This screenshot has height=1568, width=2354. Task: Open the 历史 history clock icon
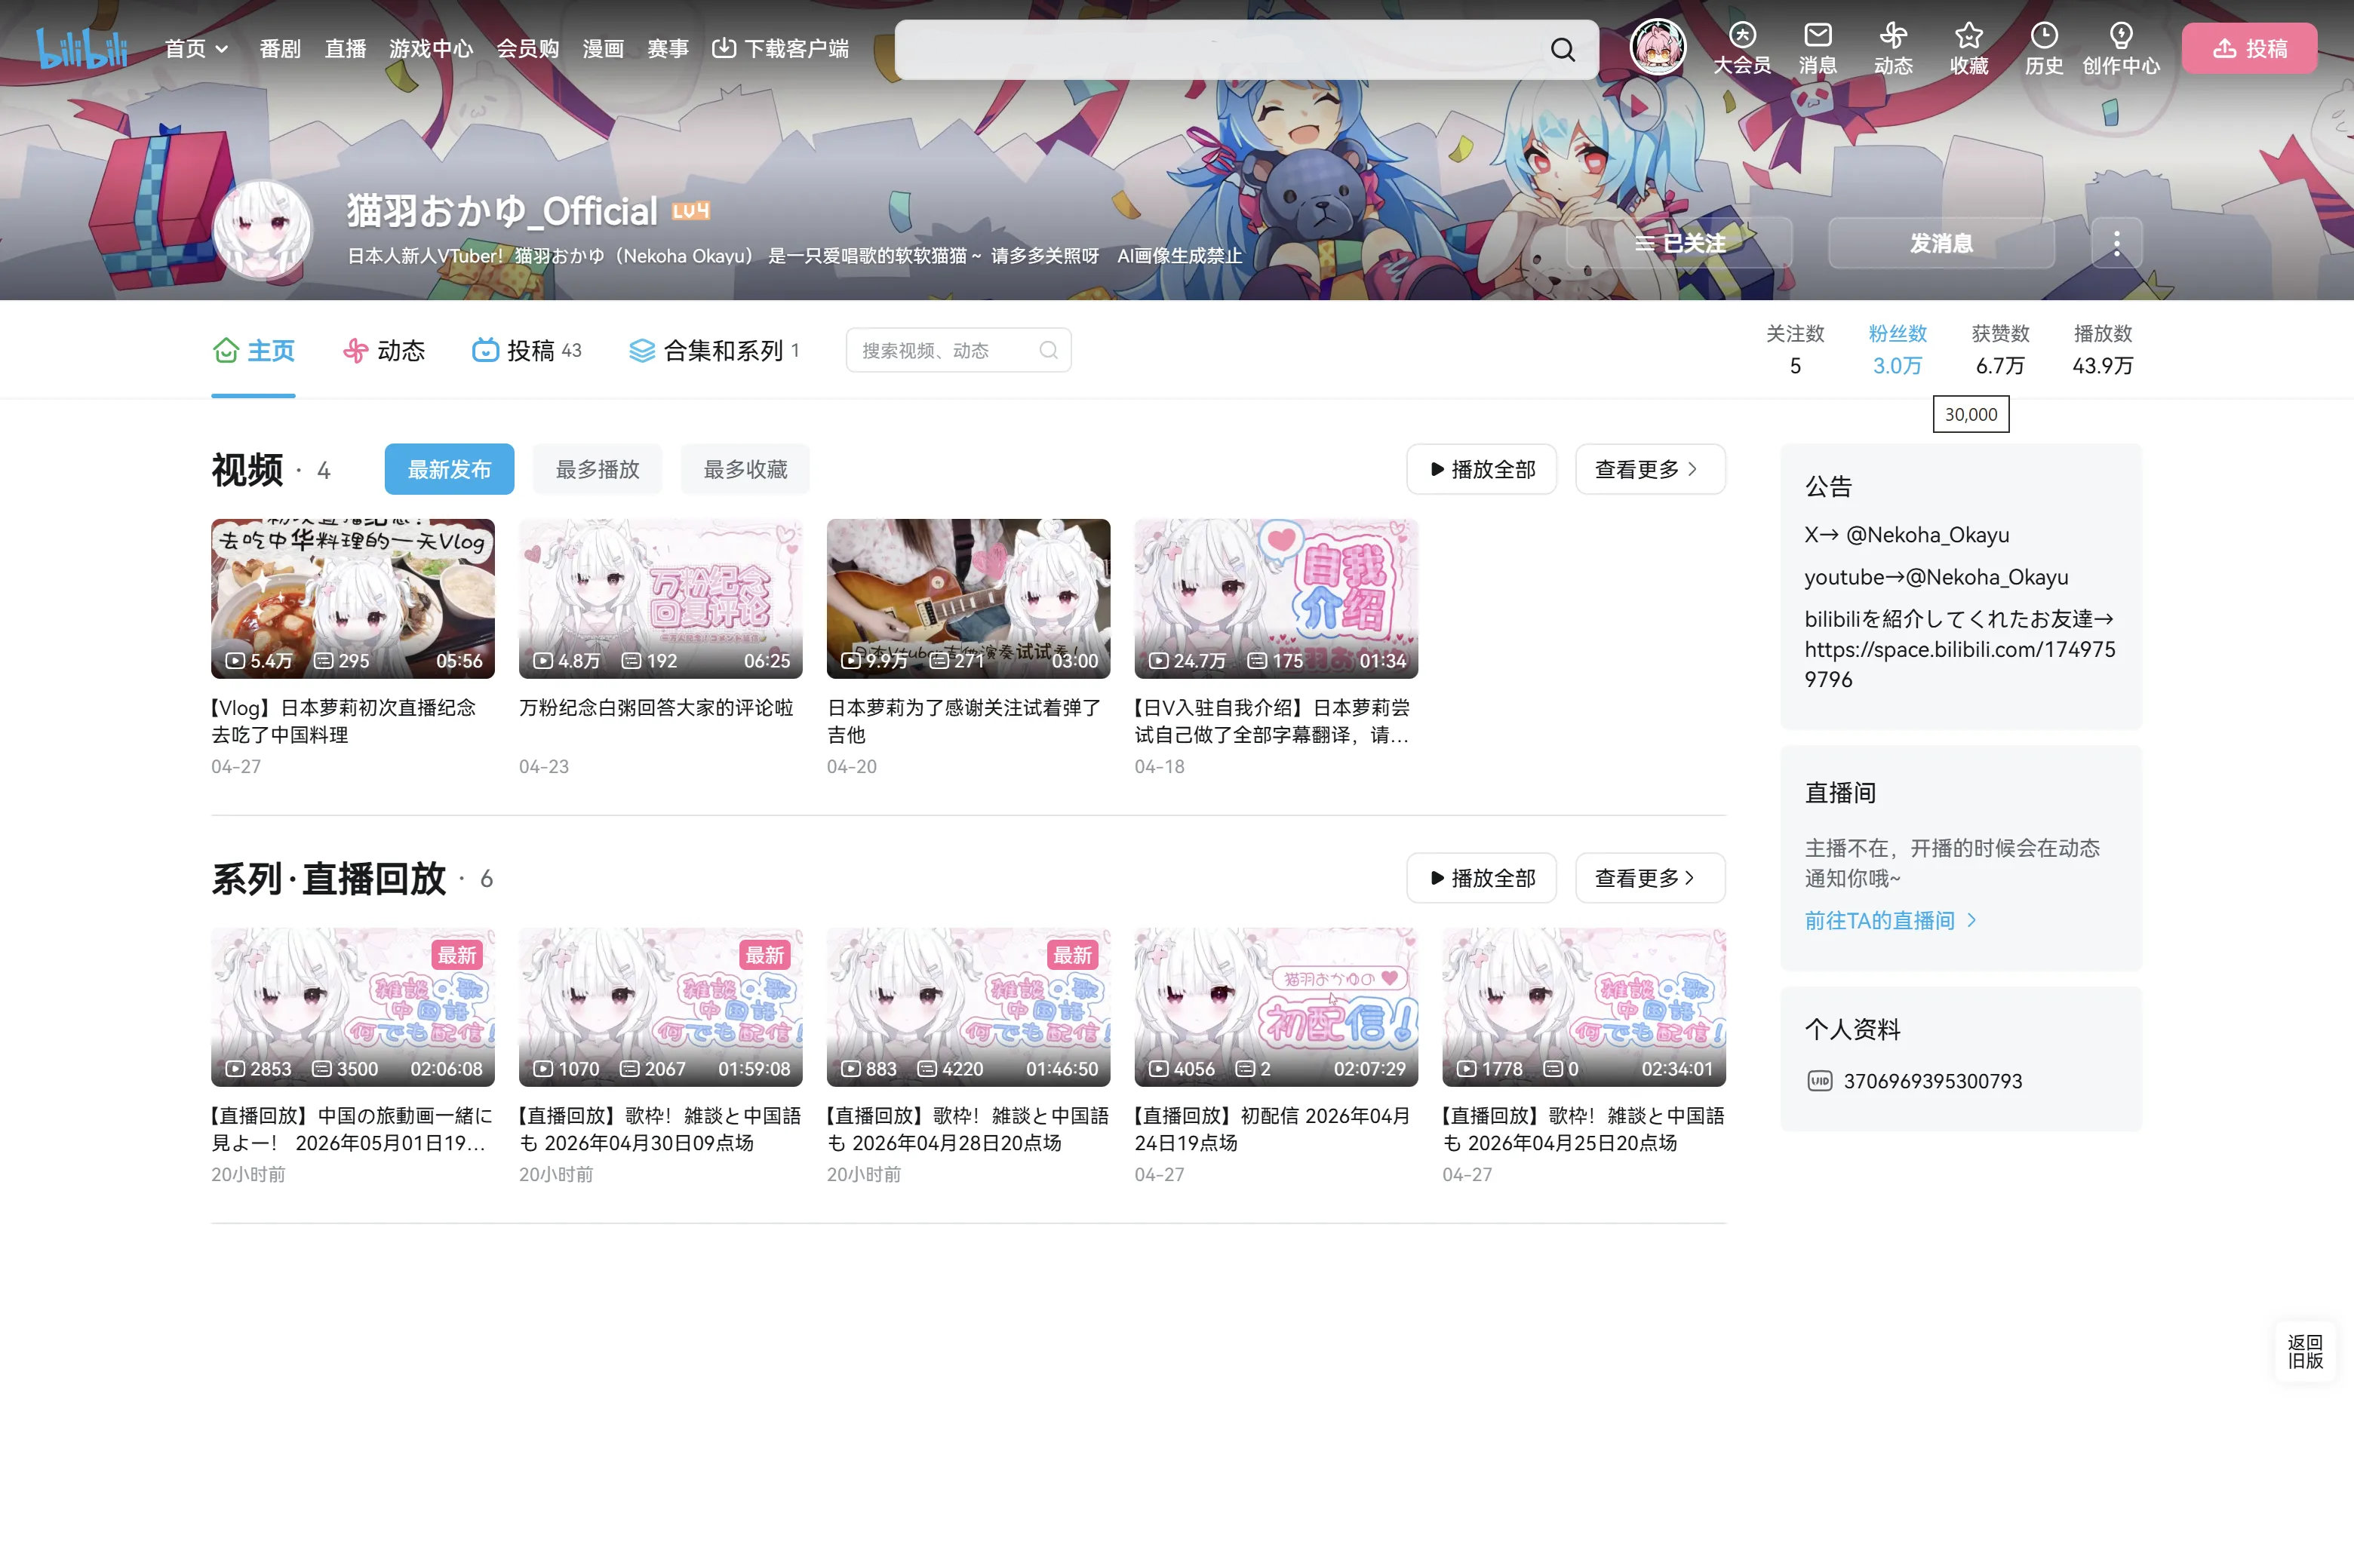point(2044,48)
